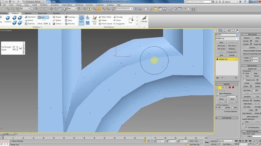Click the Splines drawing tool
This screenshot has width=261, height=146.
point(57,20)
